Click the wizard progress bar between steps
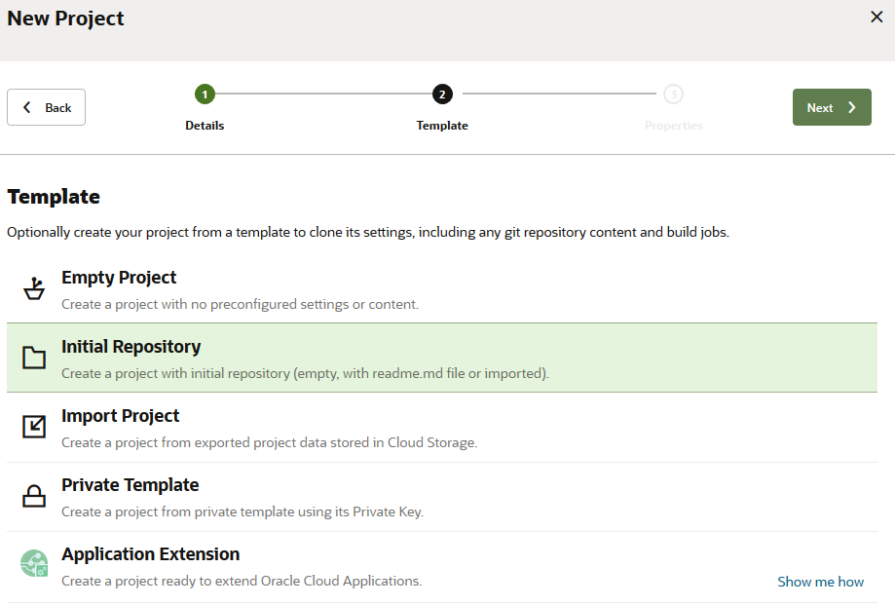 pyautogui.click(x=321, y=95)
